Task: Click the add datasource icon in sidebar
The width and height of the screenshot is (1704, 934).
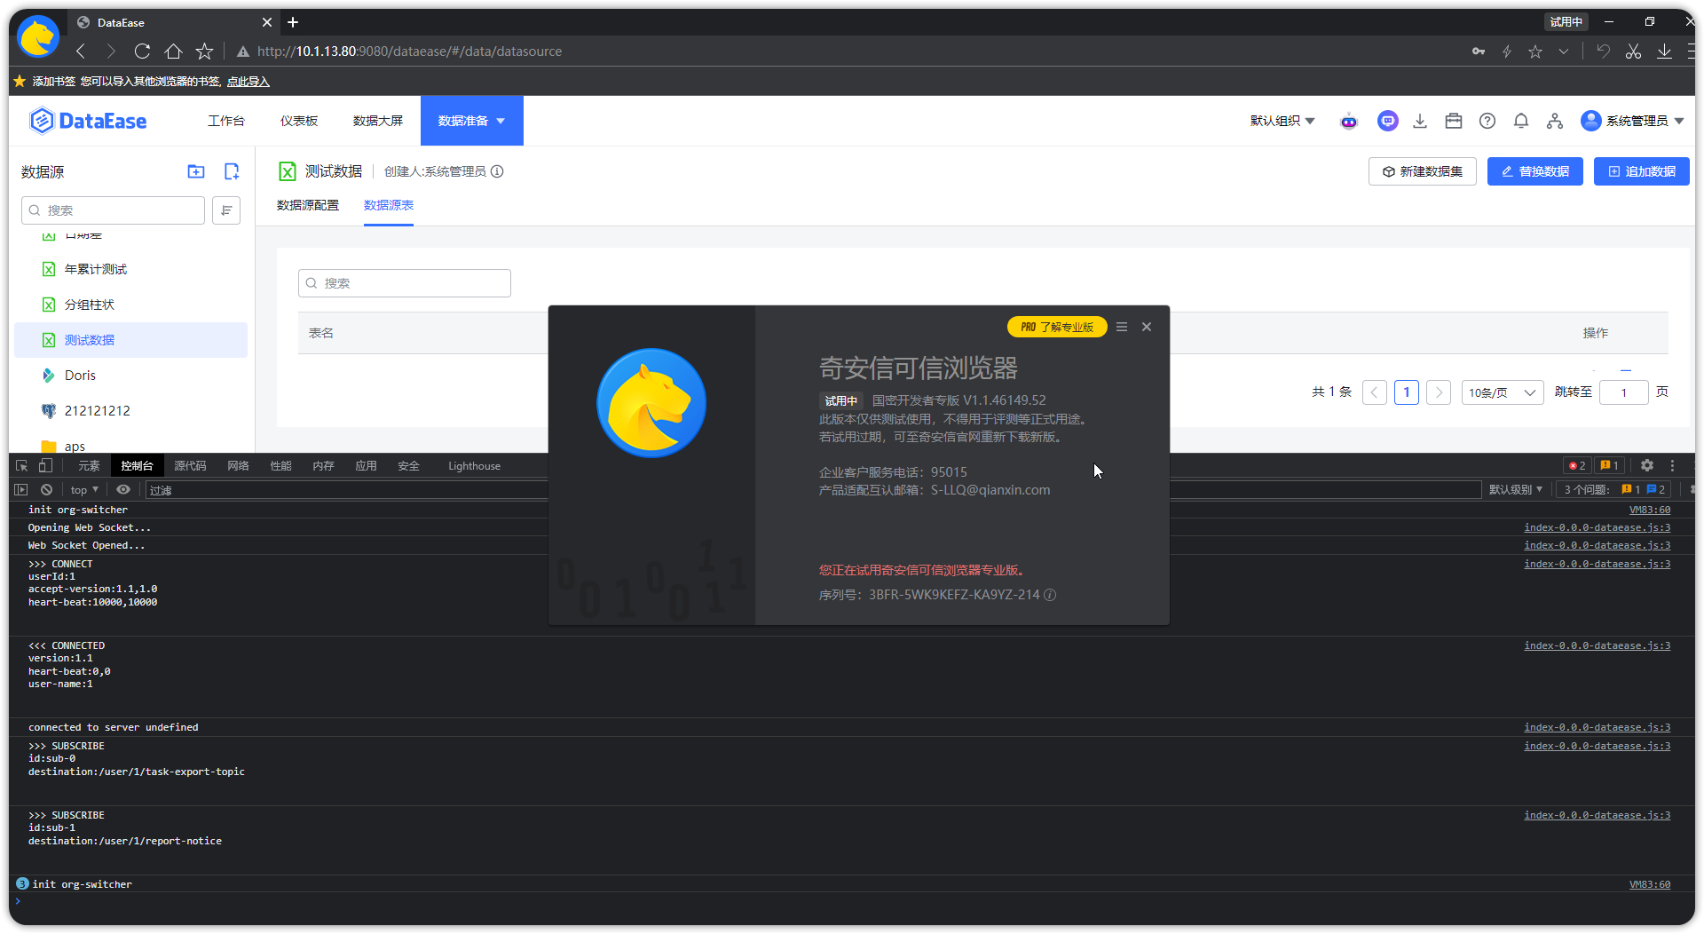Action: pyautogui.click(x=232, y=171)
